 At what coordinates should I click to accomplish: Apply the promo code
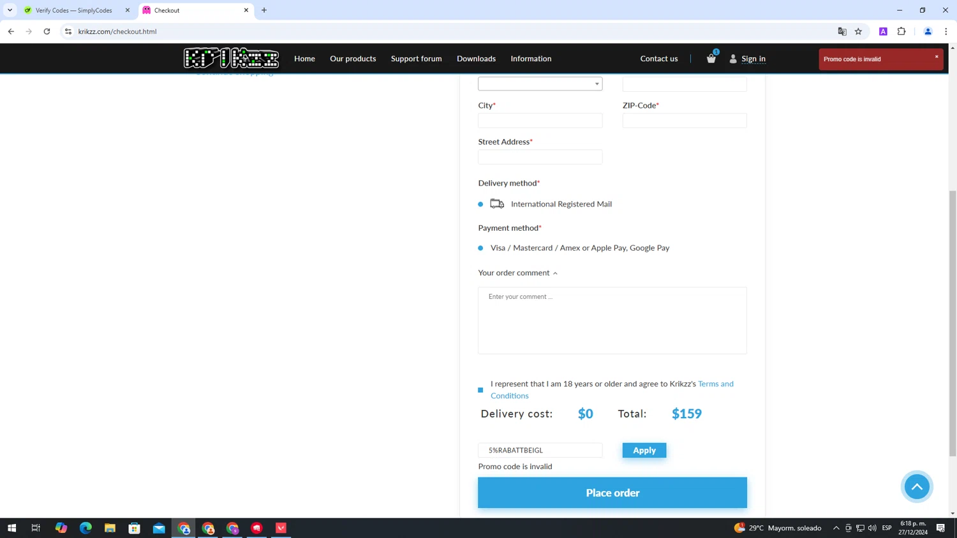click(644, 450)
